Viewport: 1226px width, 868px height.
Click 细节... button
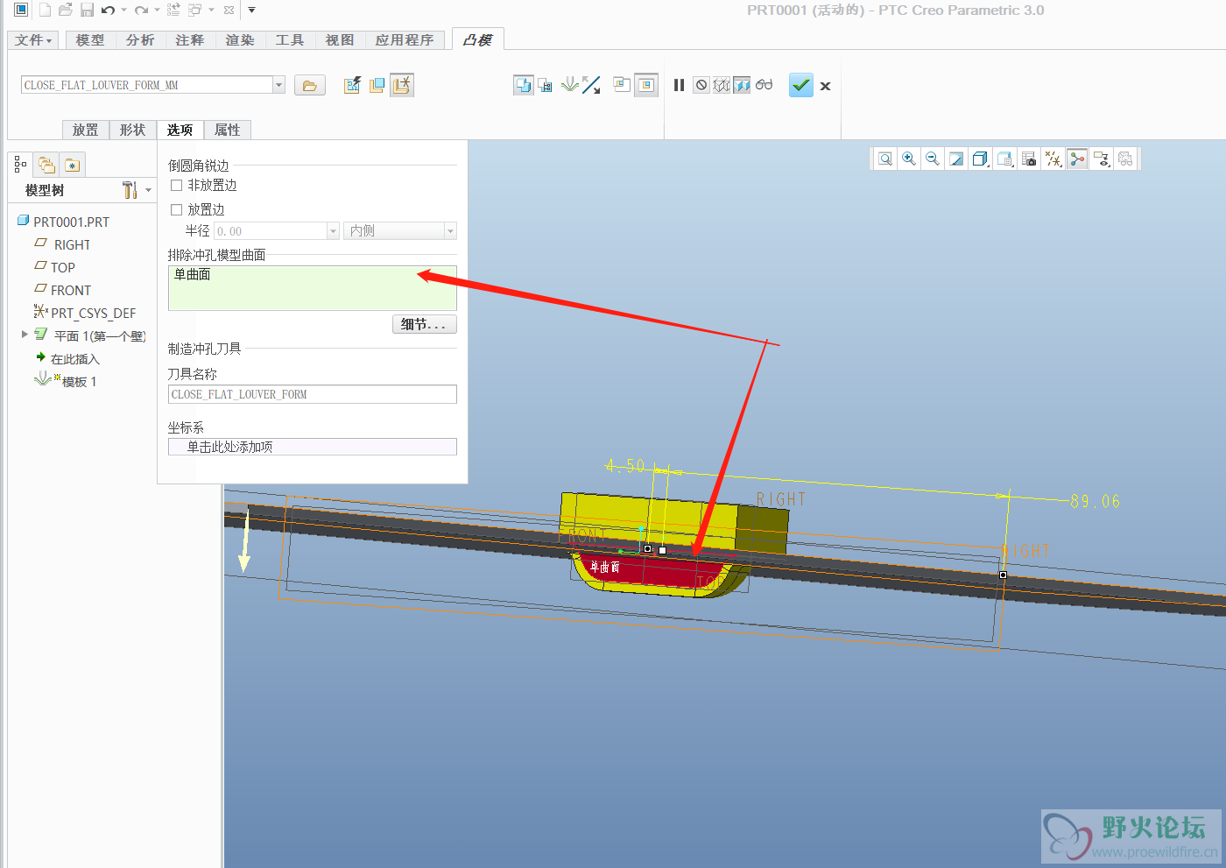(425, 324)
